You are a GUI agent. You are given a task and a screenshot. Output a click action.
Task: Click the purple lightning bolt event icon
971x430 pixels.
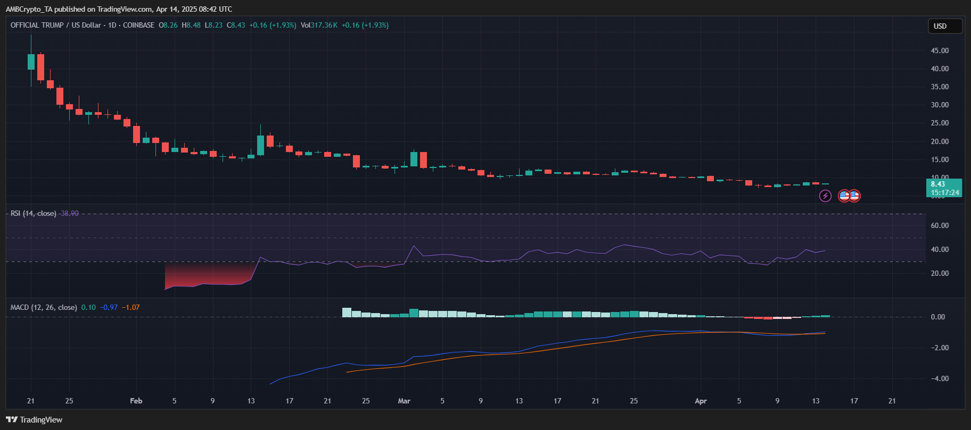[x=825, y=196]
